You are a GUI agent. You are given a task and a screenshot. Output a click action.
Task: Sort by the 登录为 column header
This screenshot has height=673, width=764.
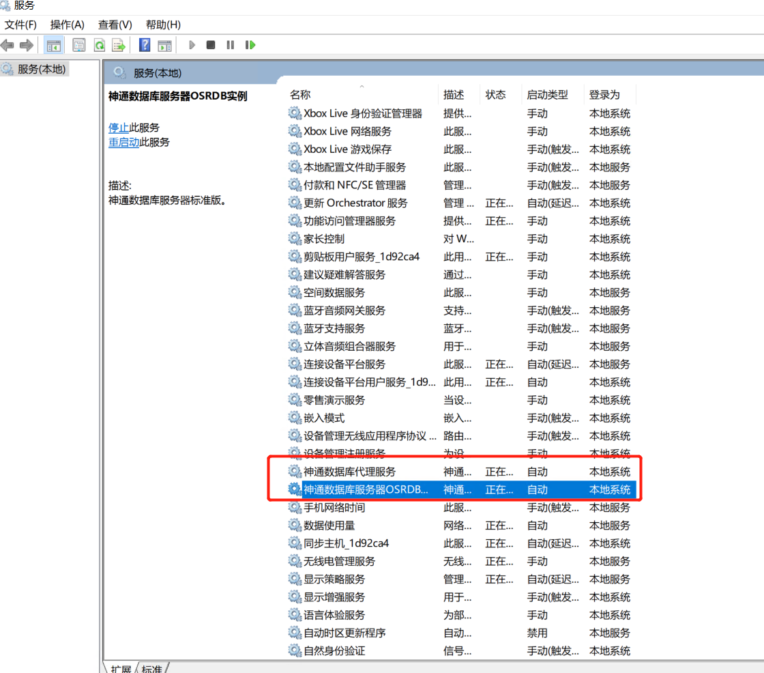[611, 95]
